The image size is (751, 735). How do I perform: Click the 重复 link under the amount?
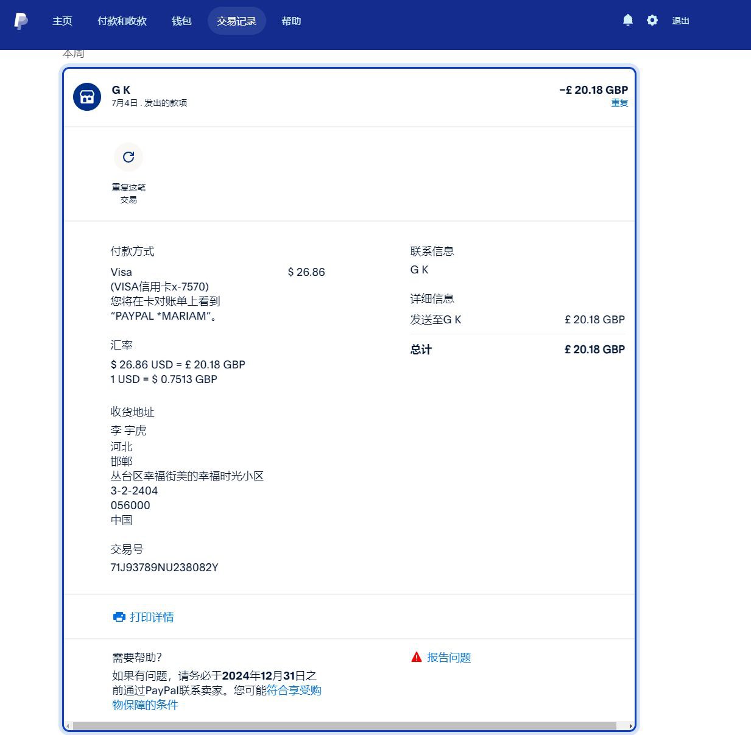(x=619, y=103)
